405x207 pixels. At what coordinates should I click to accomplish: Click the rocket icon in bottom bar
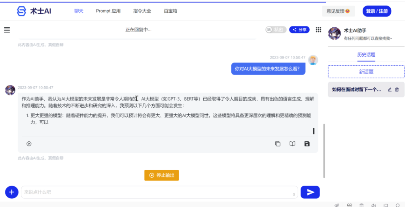(x=337, y=205)
